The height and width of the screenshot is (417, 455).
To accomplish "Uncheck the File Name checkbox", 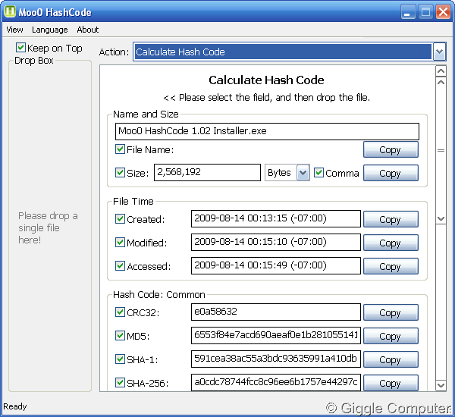I will coord(120,149).
